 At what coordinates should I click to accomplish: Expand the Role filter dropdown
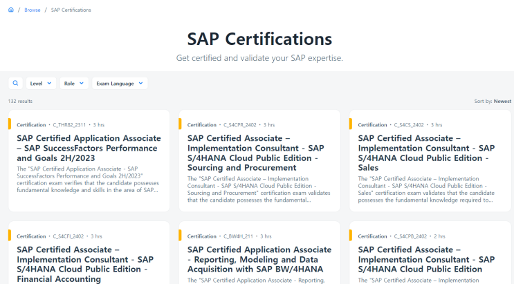(x=74, y=83)
